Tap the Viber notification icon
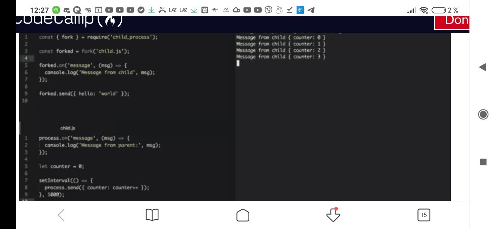Image resolution: width=497 pixels, height=229 pixels. [268, 10]
